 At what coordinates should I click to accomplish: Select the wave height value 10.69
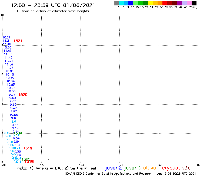point(10,78)
